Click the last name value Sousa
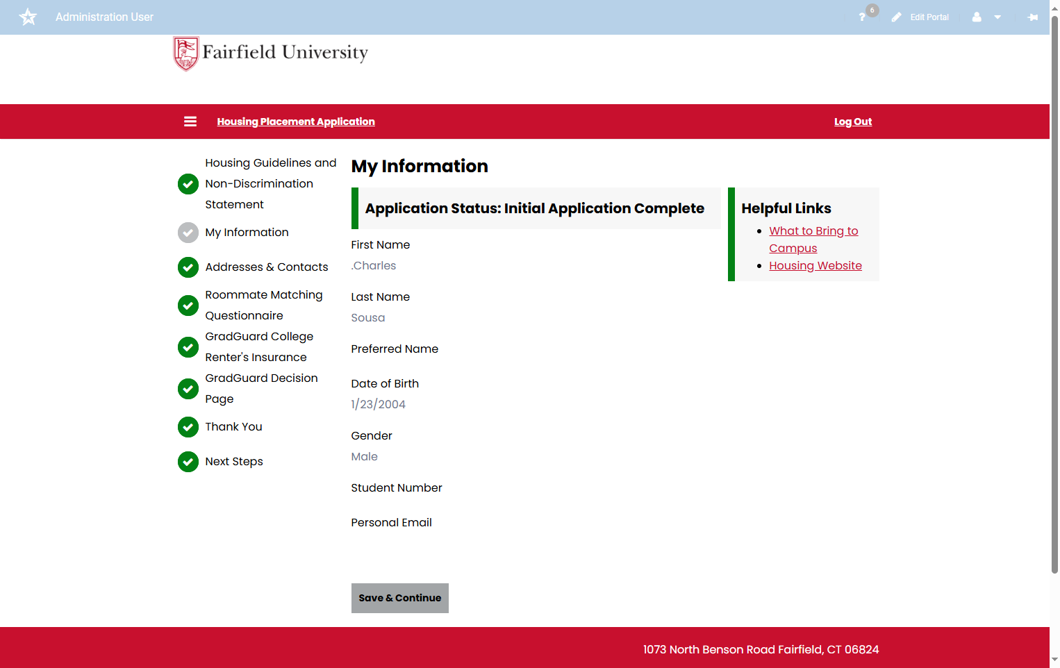1060x668 pixels. click(368, 318)
